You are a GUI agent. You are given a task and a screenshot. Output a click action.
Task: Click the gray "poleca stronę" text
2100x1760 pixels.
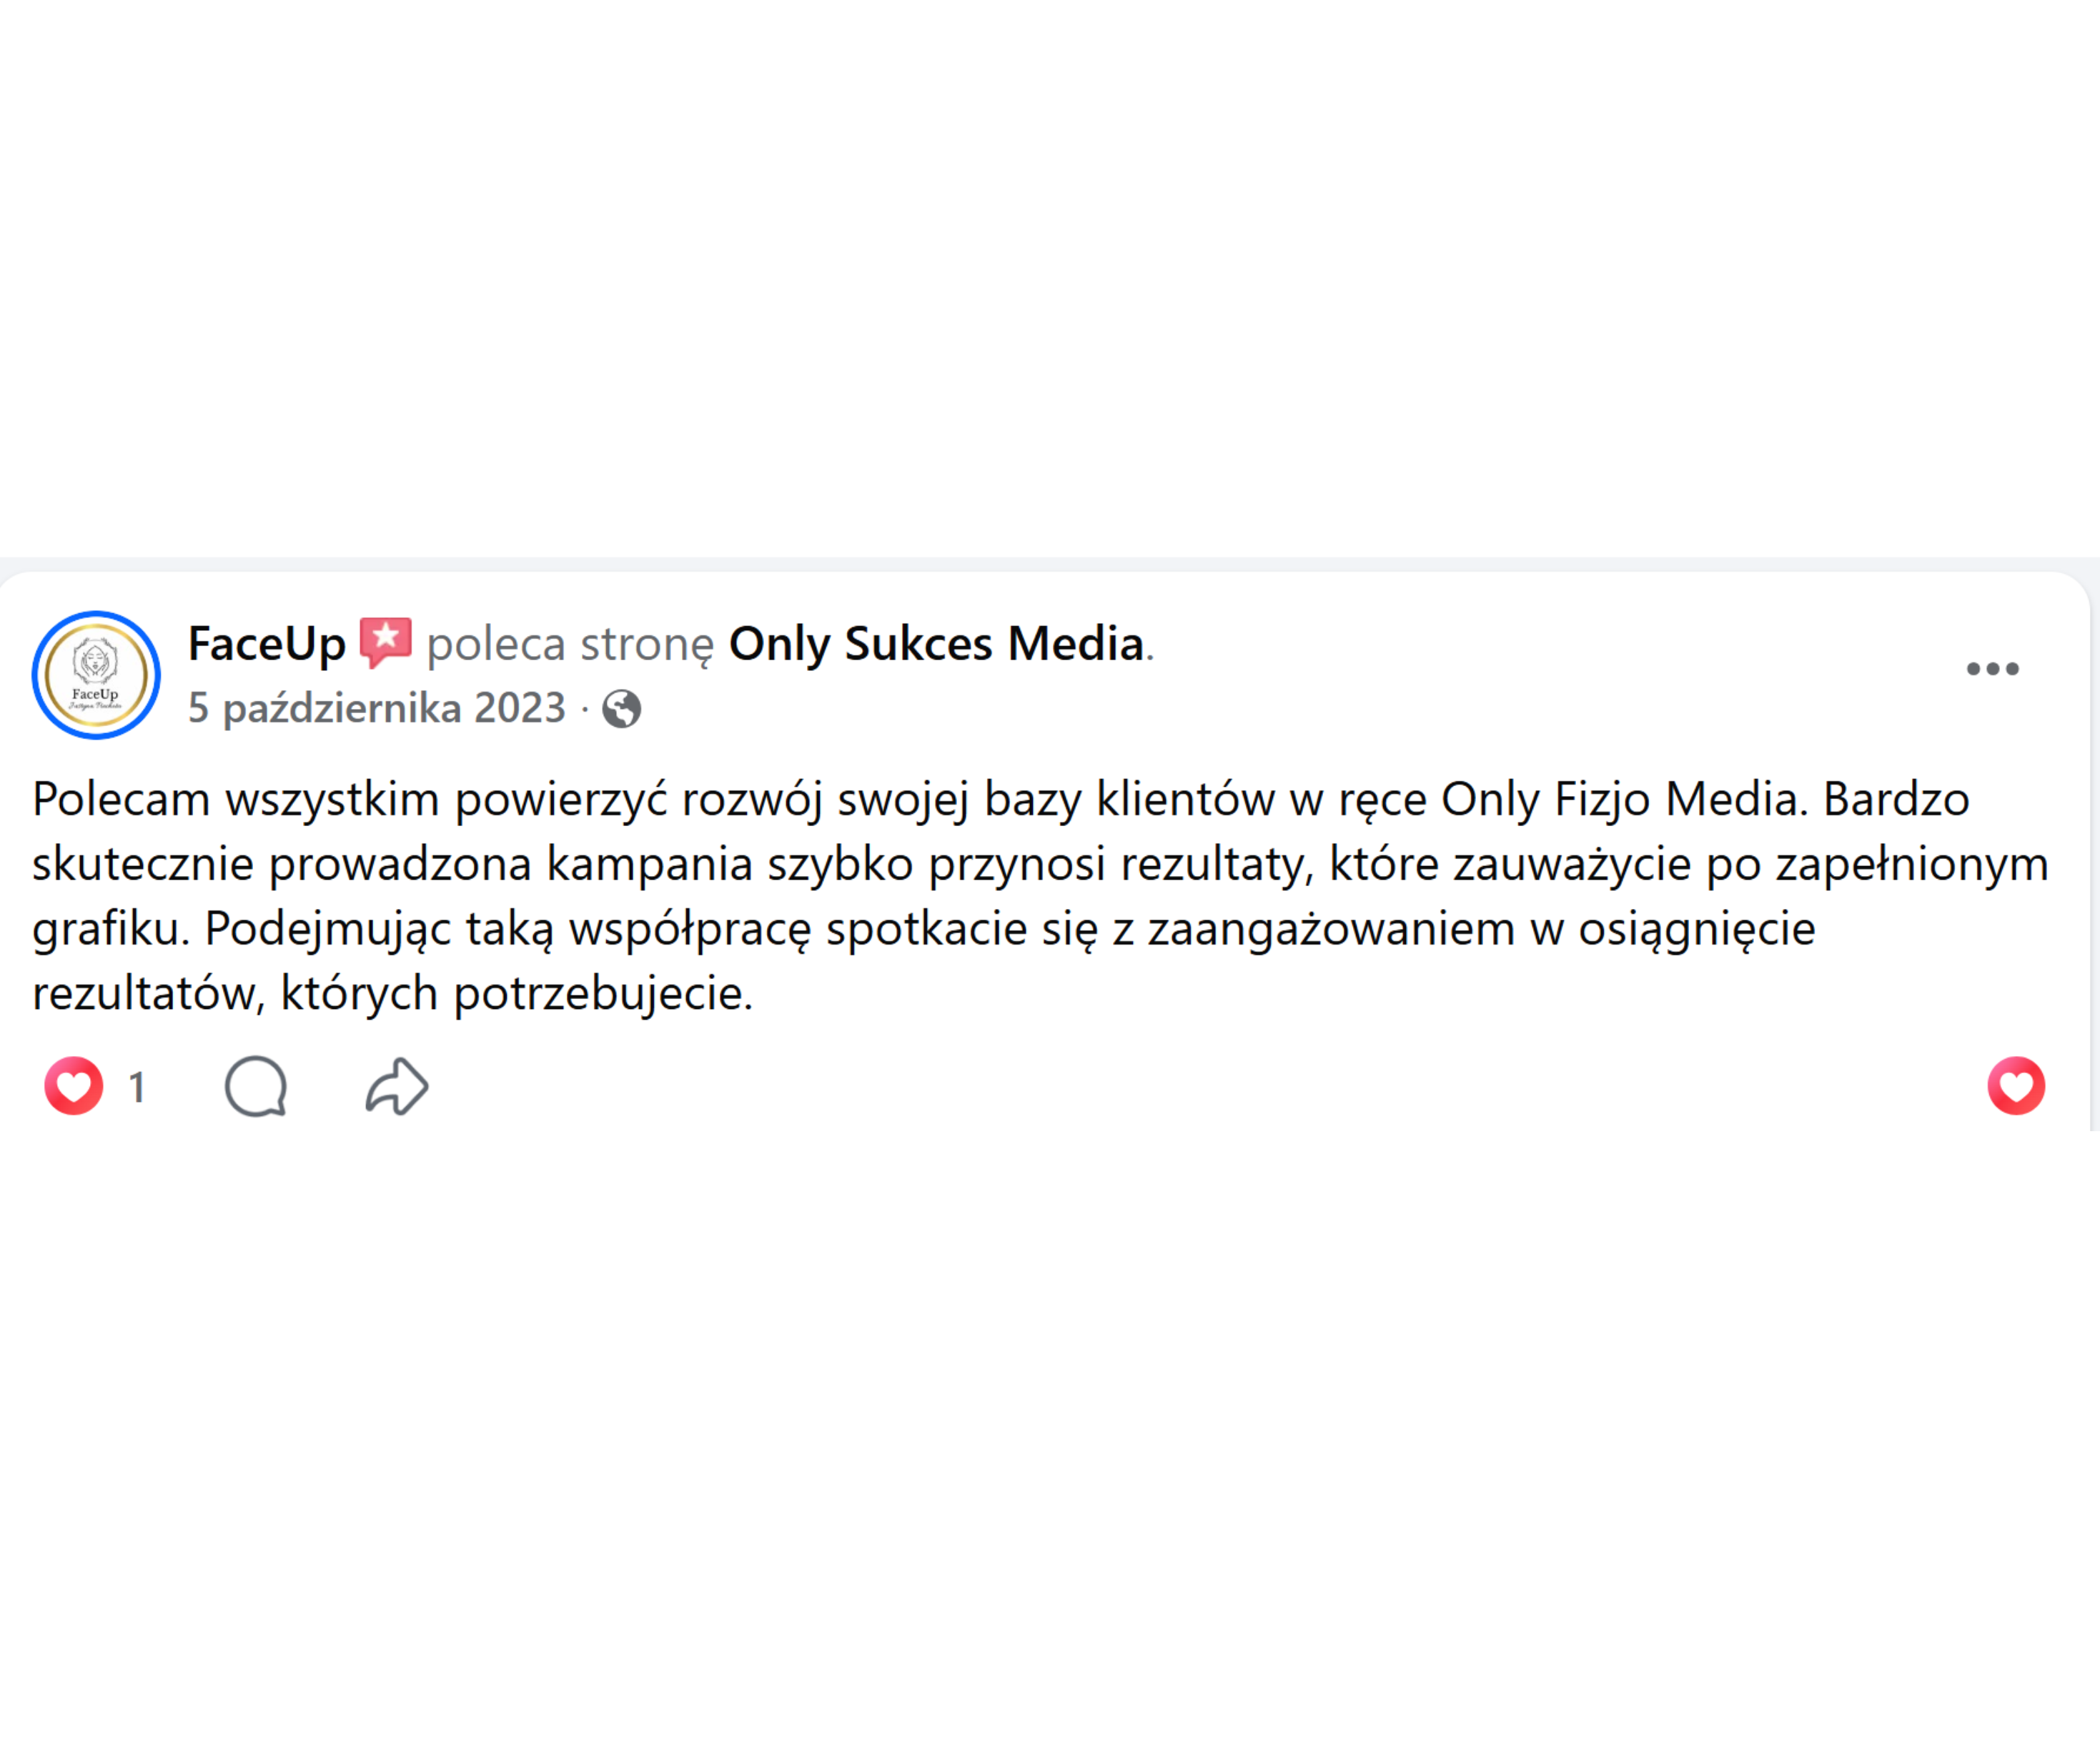(x=570, y=644)
